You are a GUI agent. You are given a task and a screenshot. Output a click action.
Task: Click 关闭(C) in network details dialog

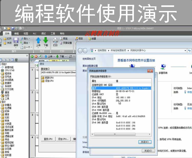145,142
